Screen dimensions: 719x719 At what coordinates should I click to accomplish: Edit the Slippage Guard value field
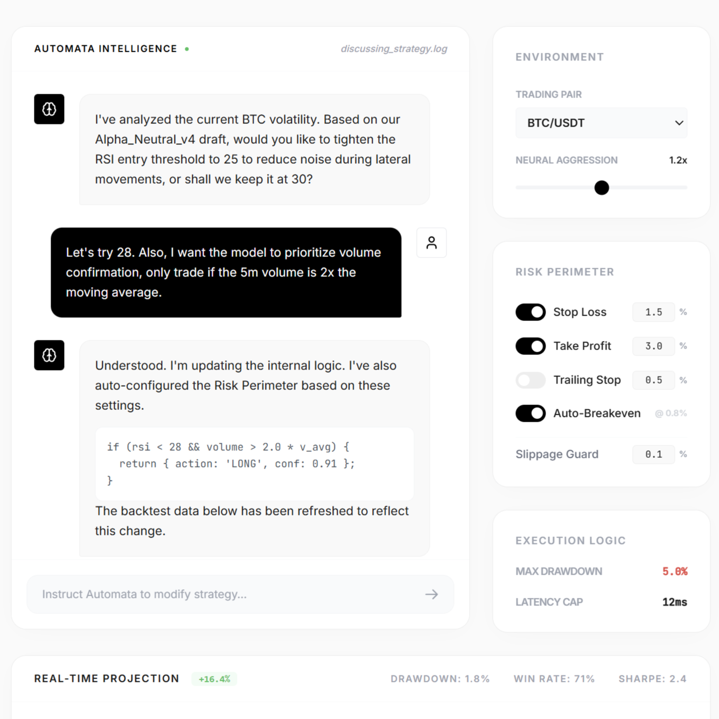pyautogui.click(x=653, y=455)
